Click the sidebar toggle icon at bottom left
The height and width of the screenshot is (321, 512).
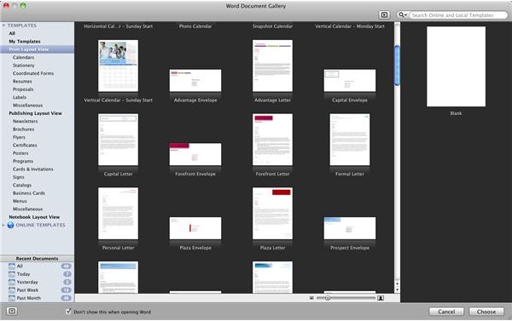pyautogui.click(x=12, y=312)
